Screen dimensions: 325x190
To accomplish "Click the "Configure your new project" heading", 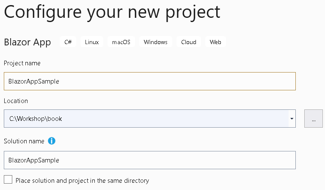I will pyautogui.click(x=112, y=12).
